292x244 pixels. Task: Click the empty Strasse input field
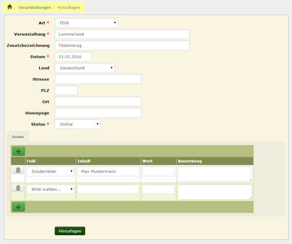pos(97,79)
